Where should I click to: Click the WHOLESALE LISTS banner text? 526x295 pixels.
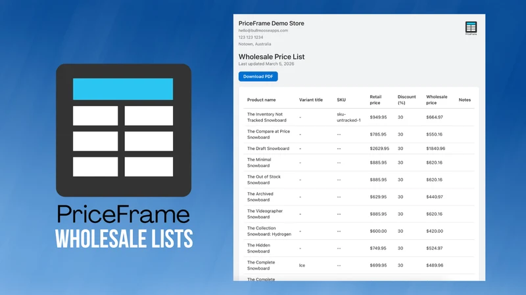(x=124, y=239)
